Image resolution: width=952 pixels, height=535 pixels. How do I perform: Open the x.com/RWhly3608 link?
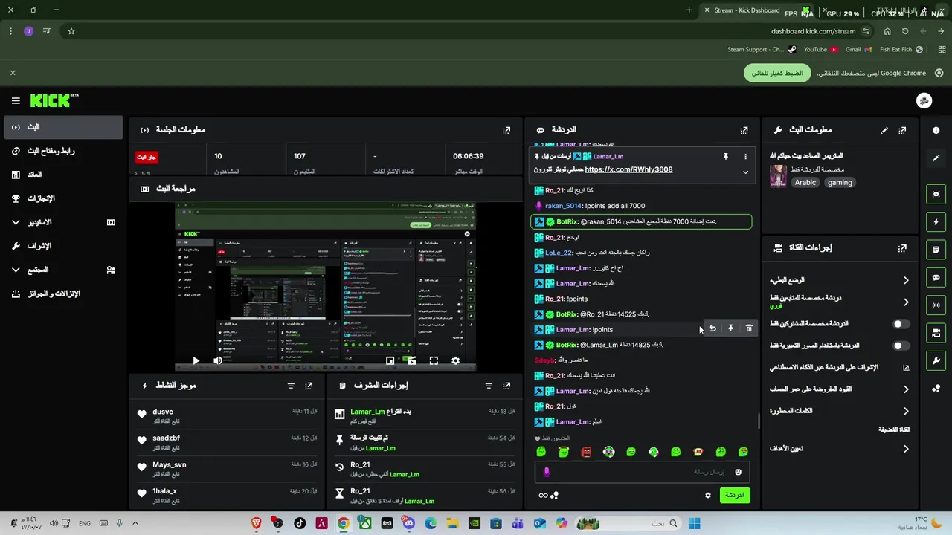pyautogui.click(x=628, y=169)
